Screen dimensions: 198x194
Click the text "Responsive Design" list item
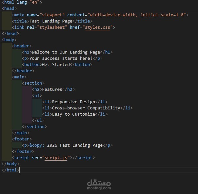coord(73,102)
